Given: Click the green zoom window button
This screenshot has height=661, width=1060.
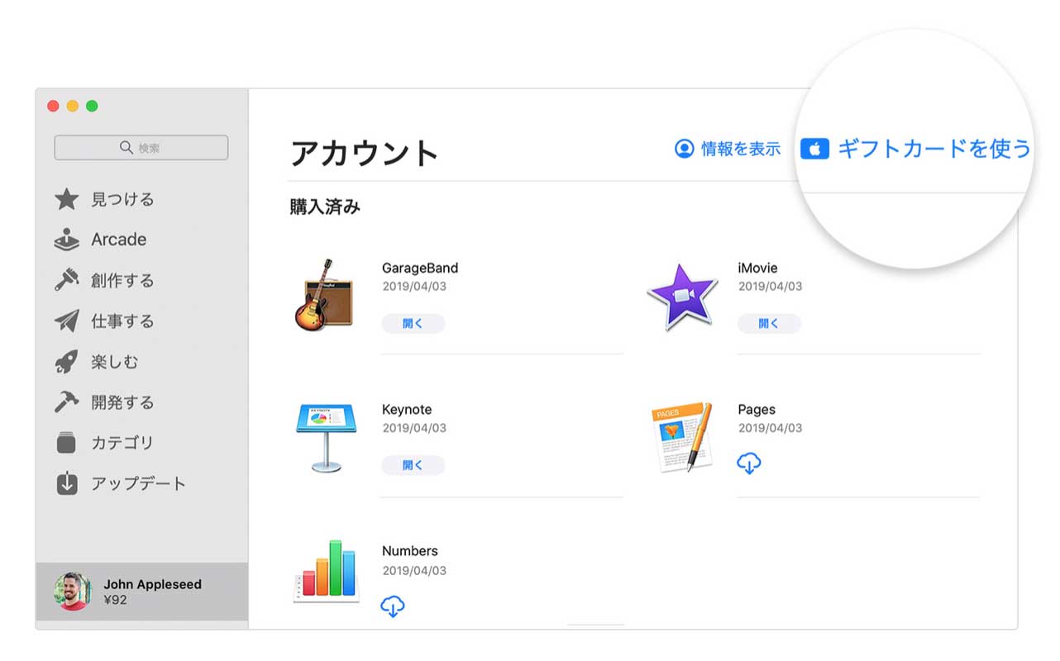Looking at the screenshot, I should point(92,106).
